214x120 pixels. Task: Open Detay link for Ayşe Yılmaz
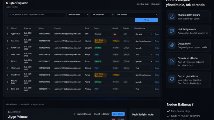coord(157,34)
